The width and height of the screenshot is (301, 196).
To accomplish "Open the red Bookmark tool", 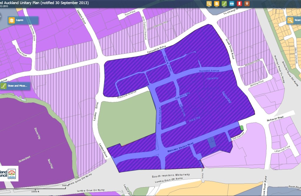I will 239,4.
